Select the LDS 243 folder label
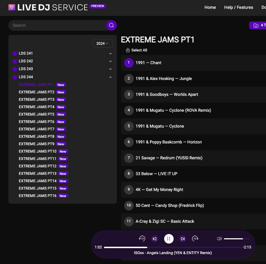This screenshot has height=264, width=266. 26,69
